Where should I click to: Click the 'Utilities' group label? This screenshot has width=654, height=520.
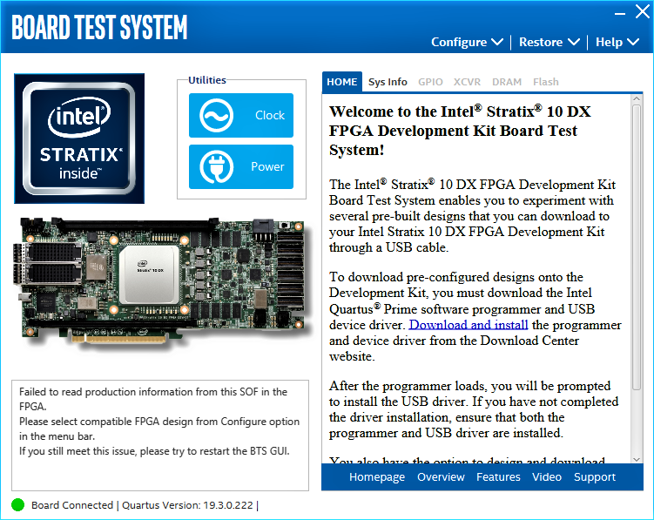pyautogui.click(x=207, y=80)
